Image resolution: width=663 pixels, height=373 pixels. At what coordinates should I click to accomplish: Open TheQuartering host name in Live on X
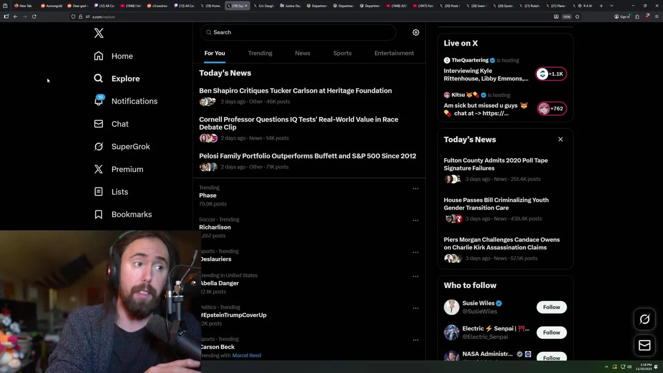tap(470, 60)
